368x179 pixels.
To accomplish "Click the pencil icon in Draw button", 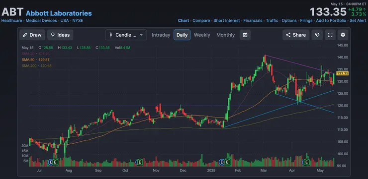I will click(25, 35).
